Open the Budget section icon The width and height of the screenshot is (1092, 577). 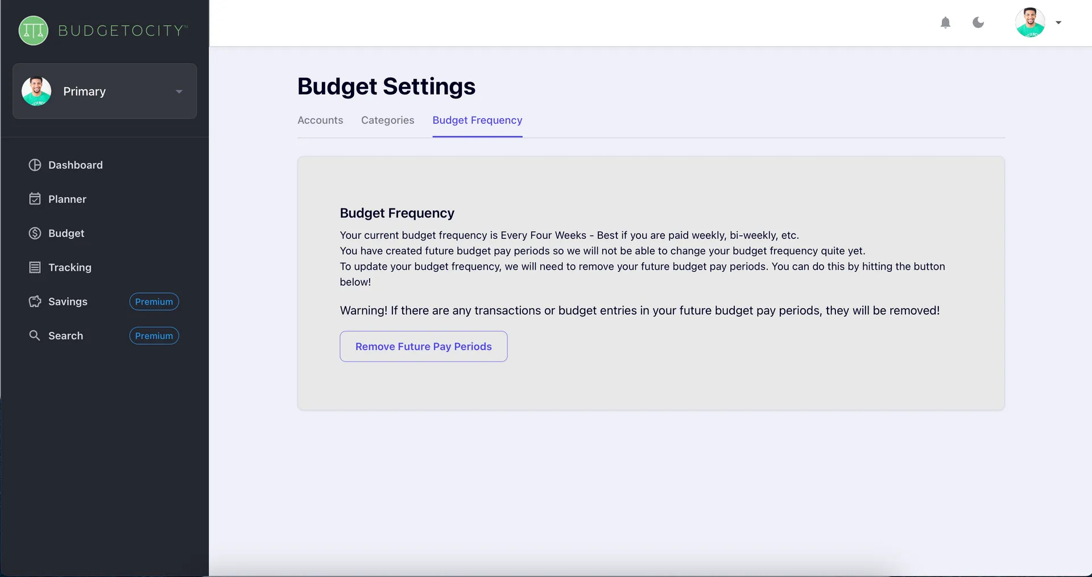[x=35, y=233]
